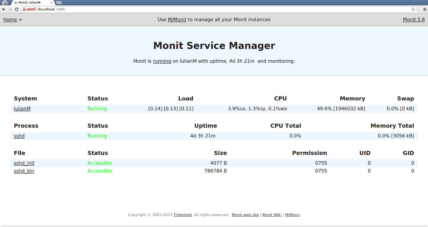Click the Load column header
The image size is (428, 227).
pos(186,99)
